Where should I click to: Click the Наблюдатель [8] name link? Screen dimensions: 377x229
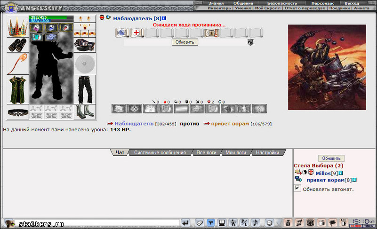point(137,18)
